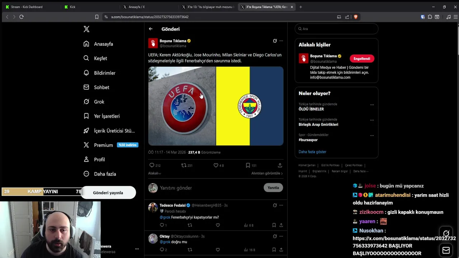
Task: Like Tedesco Fedaisi comment
Action: 218,225
